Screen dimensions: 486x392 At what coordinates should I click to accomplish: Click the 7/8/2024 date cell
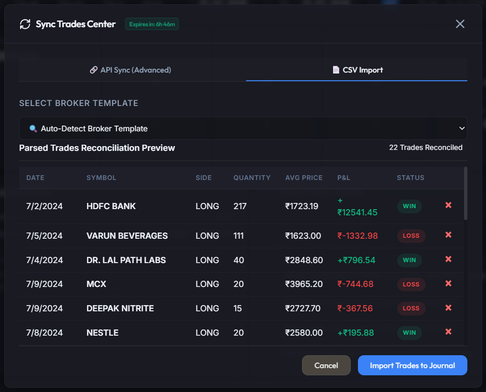pyautogui.click(x=44, y=332)
